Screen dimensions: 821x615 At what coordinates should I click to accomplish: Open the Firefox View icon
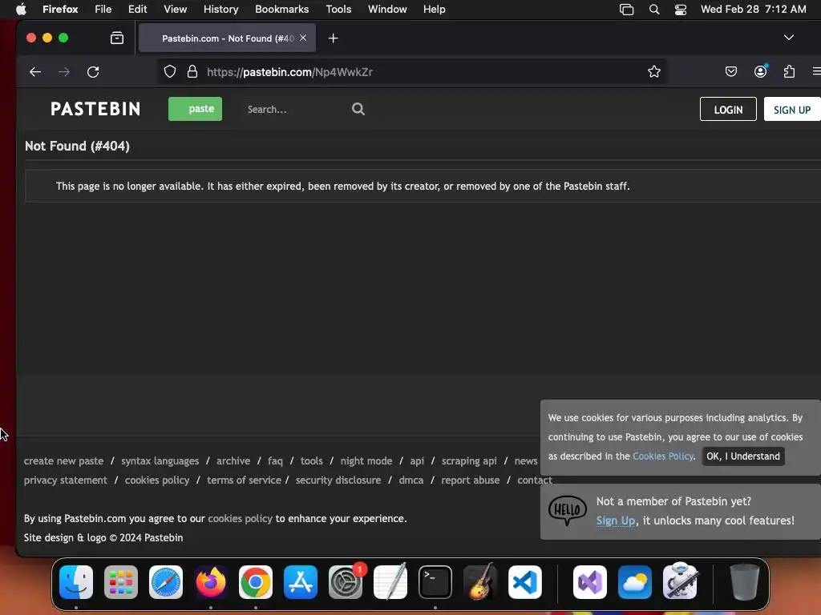pyautogui.click(x=117, y=38)
